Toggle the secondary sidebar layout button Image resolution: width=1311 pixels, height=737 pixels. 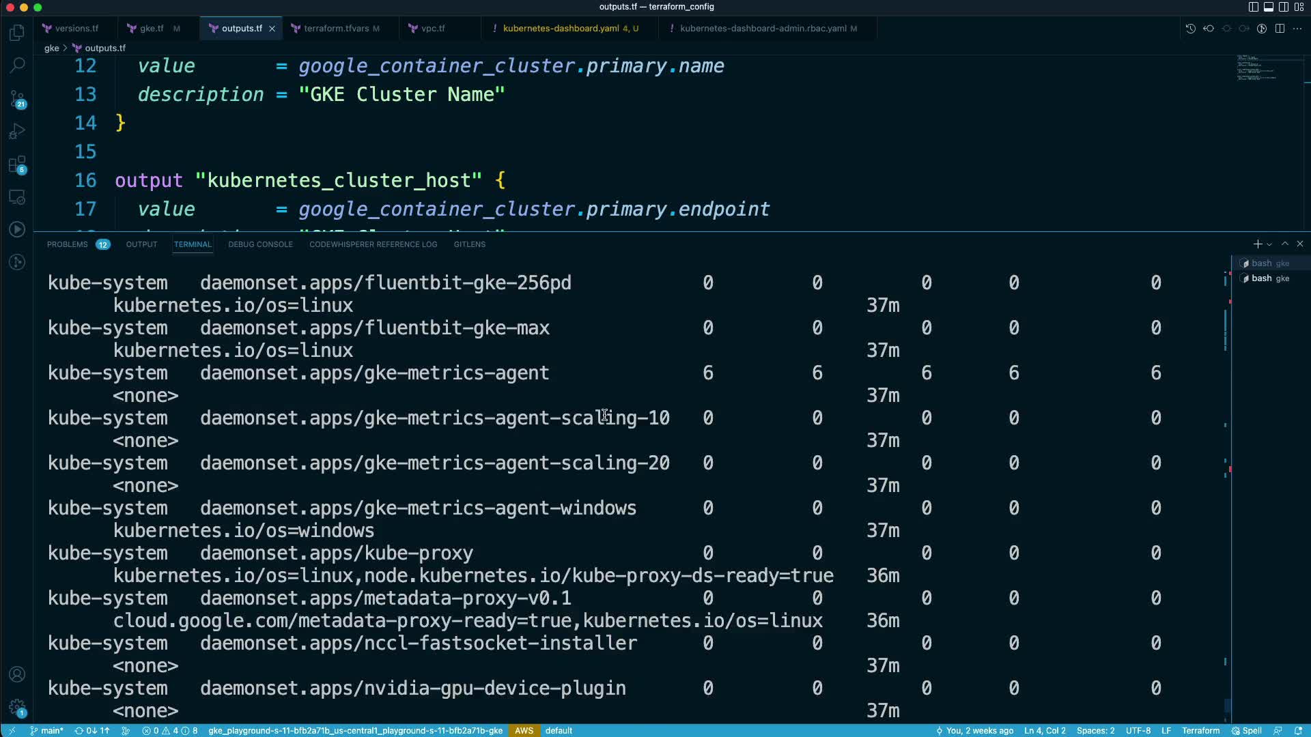pyautogui.click(x=1283, y=7)
